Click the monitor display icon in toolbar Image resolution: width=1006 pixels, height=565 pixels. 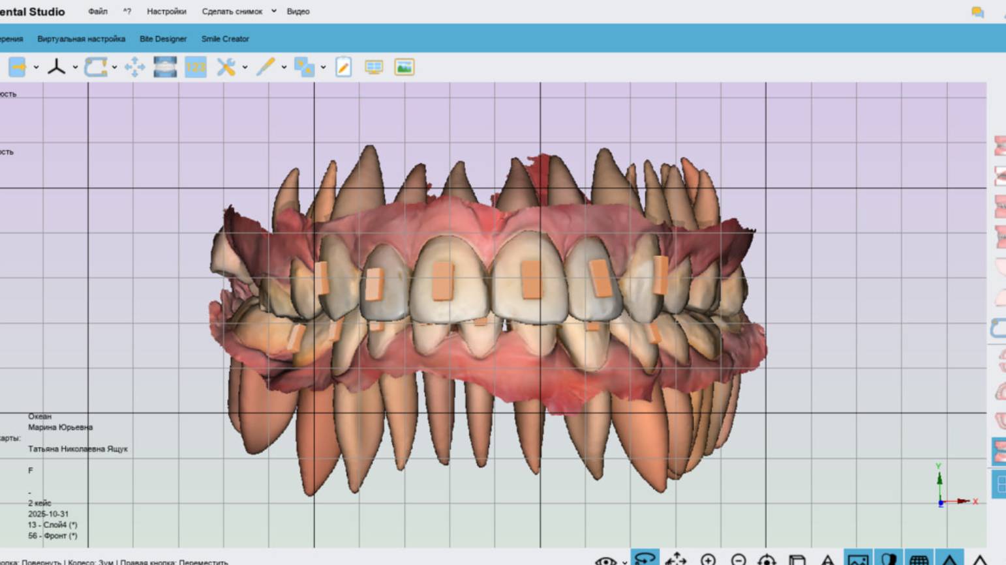click(374, 67)
